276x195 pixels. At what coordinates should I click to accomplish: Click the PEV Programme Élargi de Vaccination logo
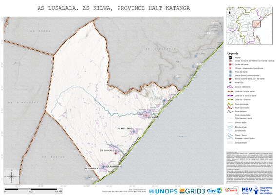click(x=257, y=190)
